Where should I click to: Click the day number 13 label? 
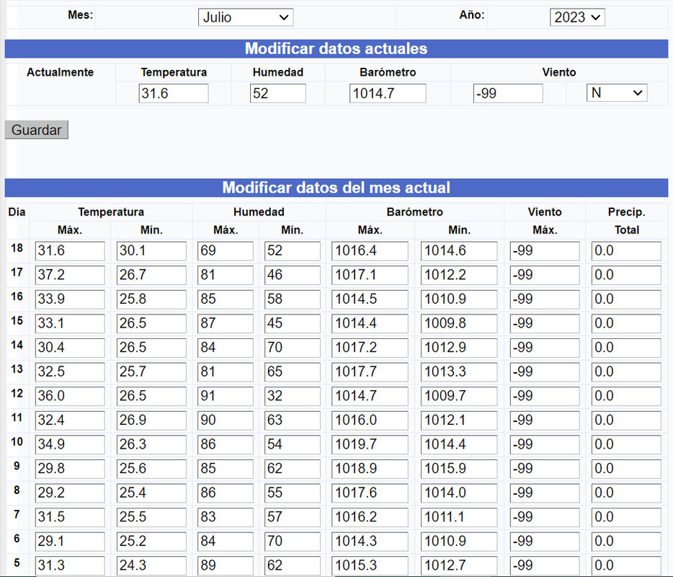pyautogui.click(x=17, y=369)
